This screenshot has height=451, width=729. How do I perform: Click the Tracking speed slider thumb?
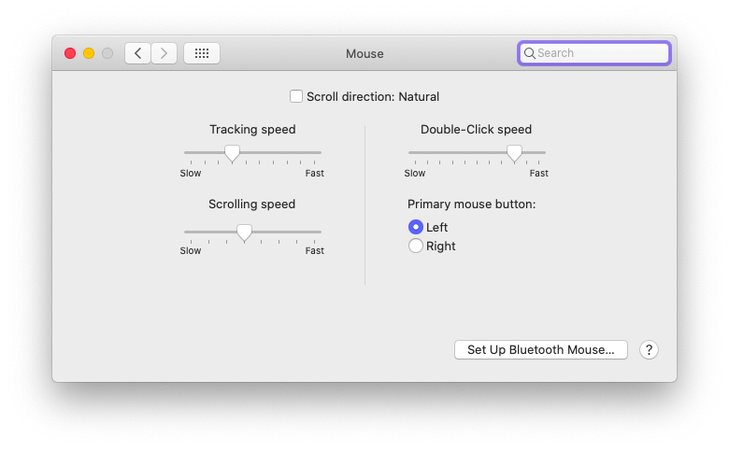[x=232, y=153]
